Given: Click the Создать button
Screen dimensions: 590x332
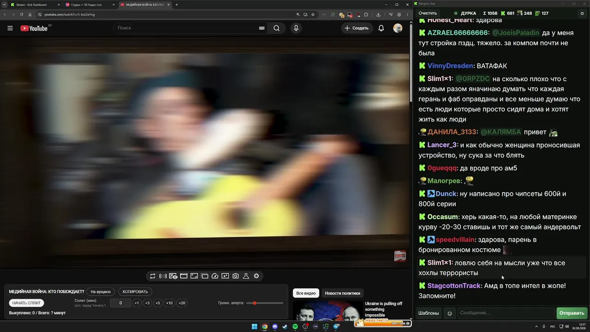Looking at the screenshot, I should pos(357,28).
